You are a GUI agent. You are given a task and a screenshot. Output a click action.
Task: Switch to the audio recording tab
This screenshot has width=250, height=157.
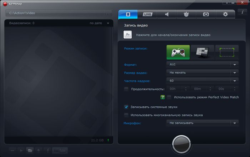point(167,14)
